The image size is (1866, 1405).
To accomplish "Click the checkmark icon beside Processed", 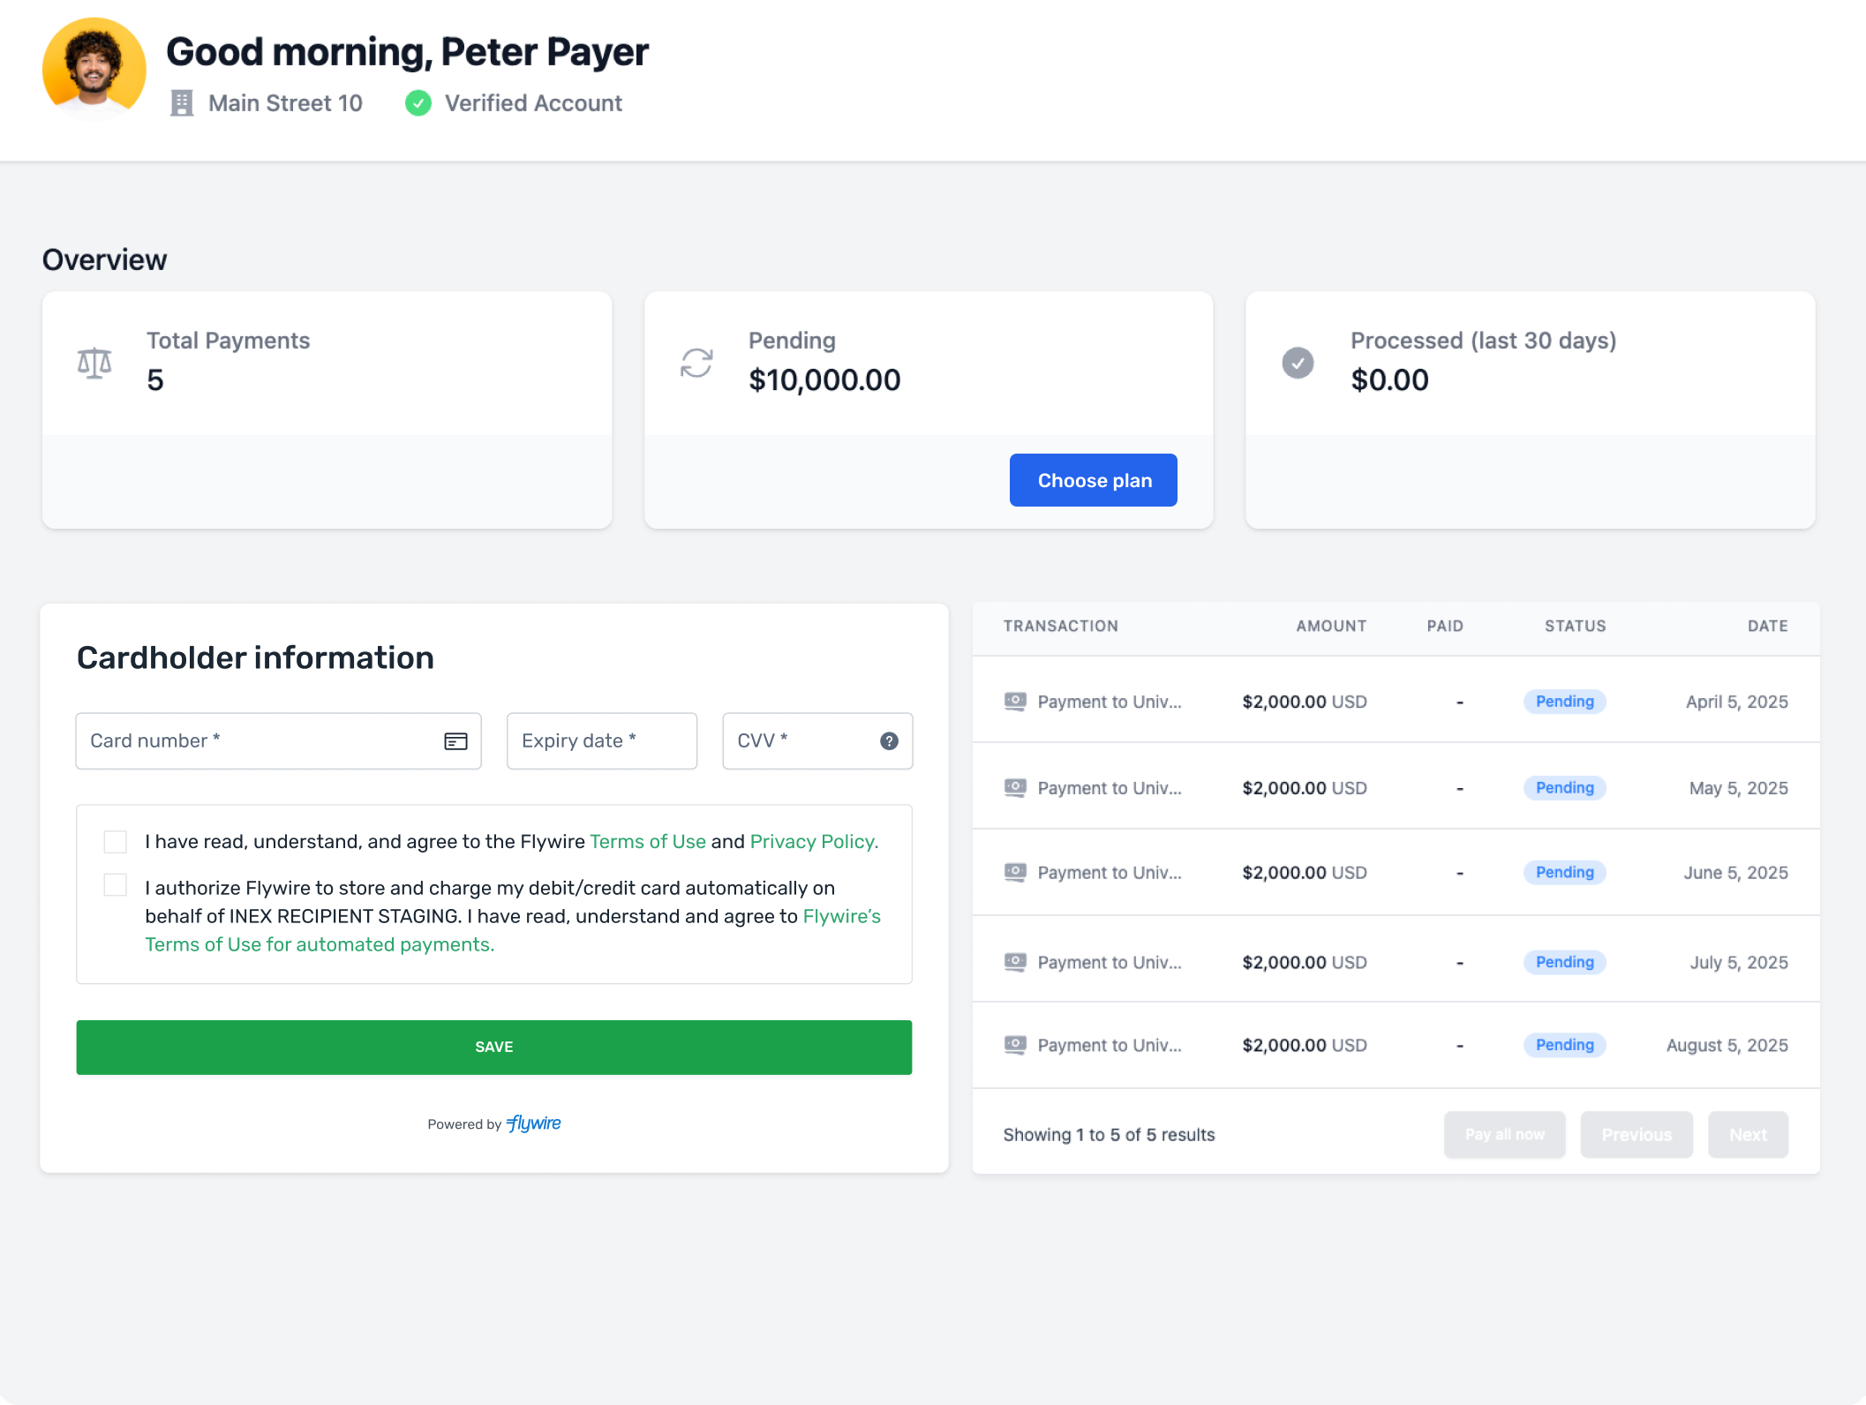I will pos(1298,363).
